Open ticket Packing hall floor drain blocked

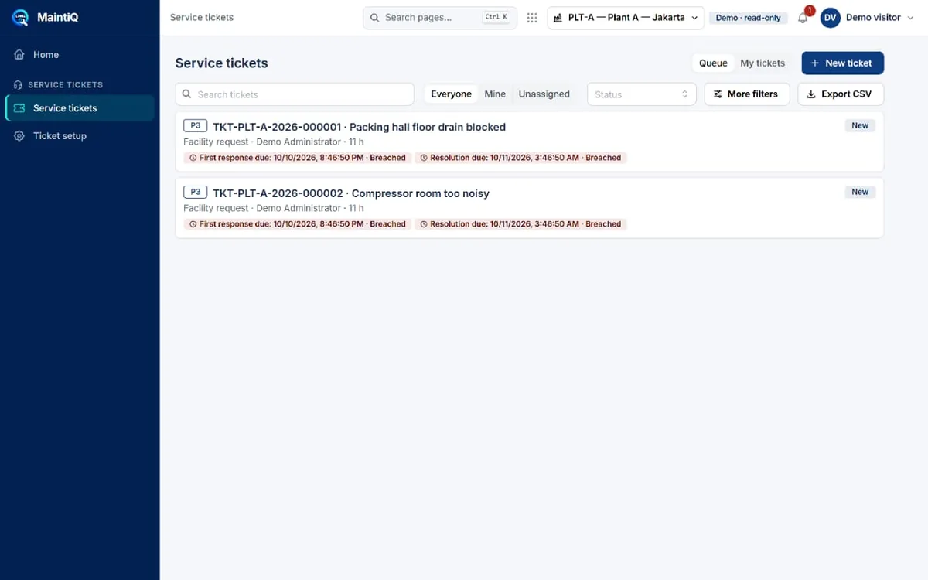(x=529, y=142)
